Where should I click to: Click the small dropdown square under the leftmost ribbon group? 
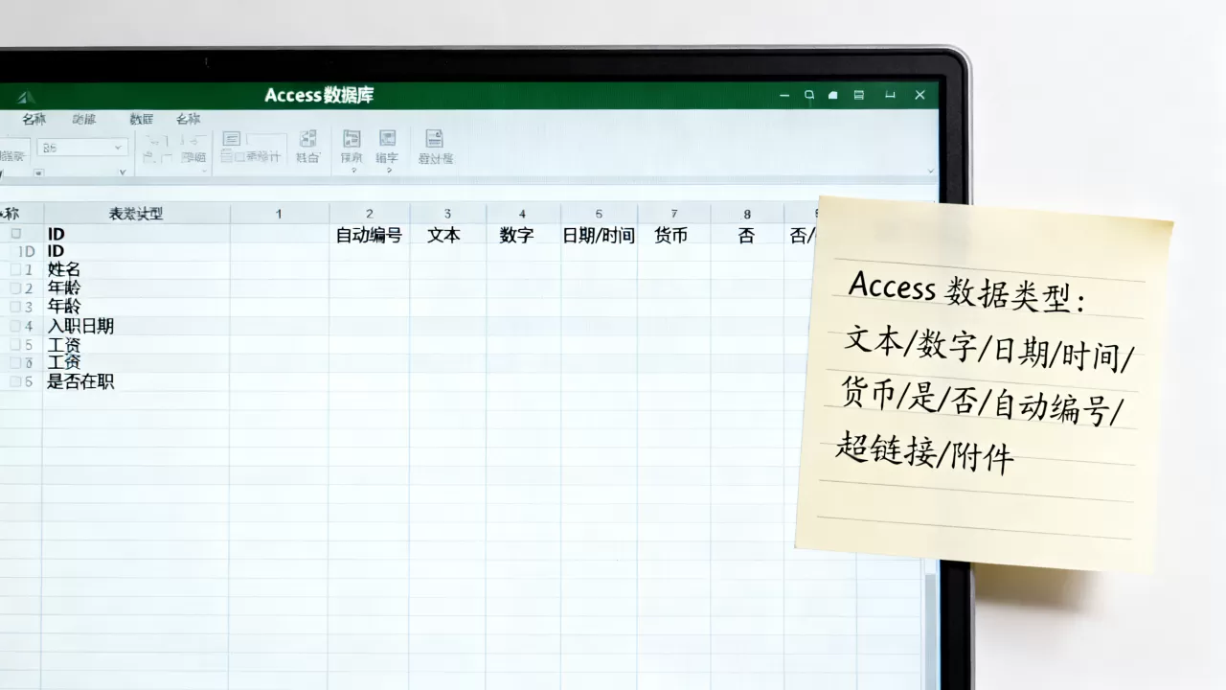[x=38, y=173]
